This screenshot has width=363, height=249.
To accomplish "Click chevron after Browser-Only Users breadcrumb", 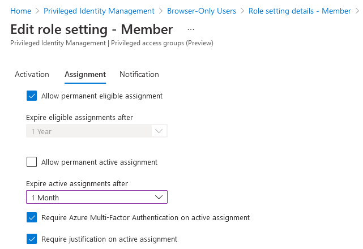I will point(242,11).
